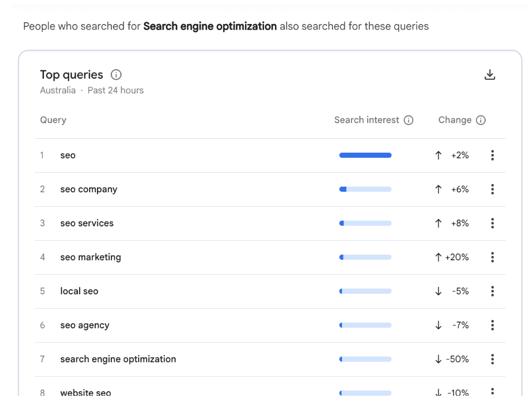Click bold Search engine optimization text
528x408 pixels.
pos(210,26)
